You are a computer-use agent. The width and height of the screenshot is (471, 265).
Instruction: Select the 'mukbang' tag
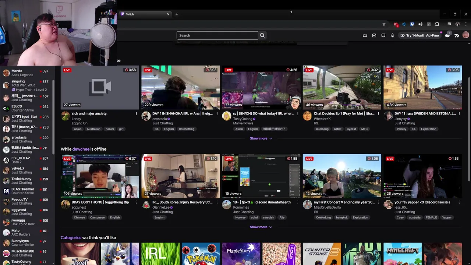322,129
